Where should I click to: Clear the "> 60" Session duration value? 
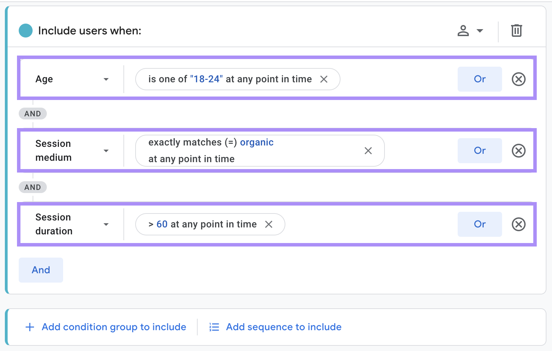[x=269, y=224]
